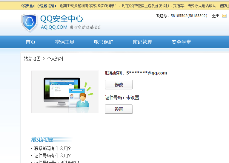
Task: Click the 个人资料 breadcrumb text
Action: point(55,59)
